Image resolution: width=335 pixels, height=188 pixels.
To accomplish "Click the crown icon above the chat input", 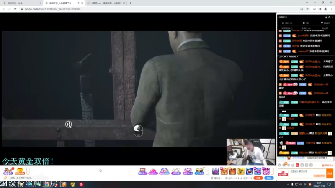I will point(293,165).
